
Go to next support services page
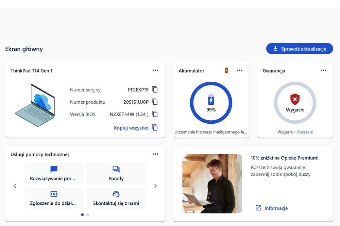pos(155,186)
